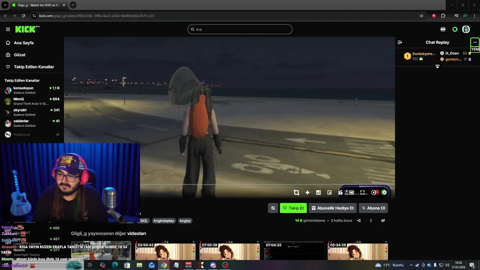Viewport: 480px width, 270px height.
Task: Go back to the previous page in Chrome
Action: pyautogui.click(x=5, y=16)
